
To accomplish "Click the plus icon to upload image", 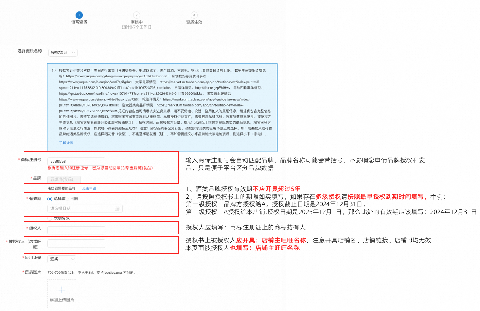I will [x=62, y=290].
